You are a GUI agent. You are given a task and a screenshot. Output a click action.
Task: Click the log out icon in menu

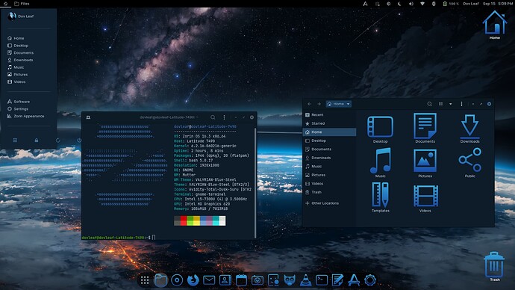pos(15,140)
